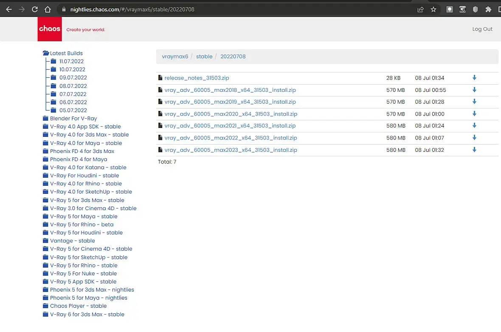The width and height of the screenshot is (501, 332).
Task: View site info via the padlock icon
Action: [x=64, y=9]
